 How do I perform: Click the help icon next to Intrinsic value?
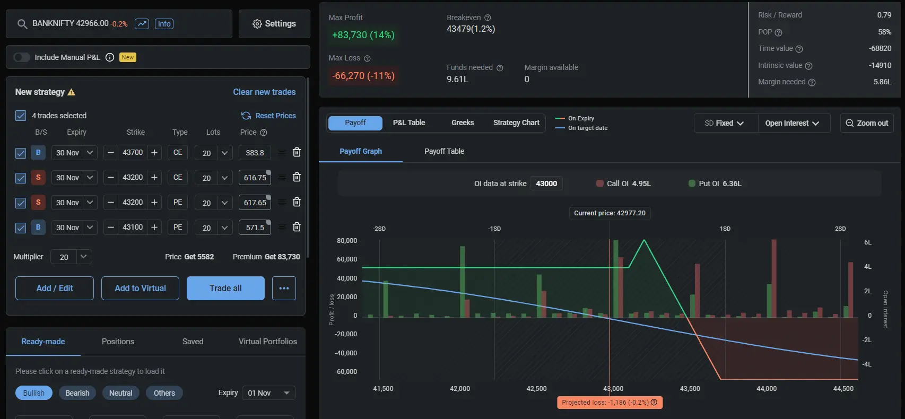point(809,66)
